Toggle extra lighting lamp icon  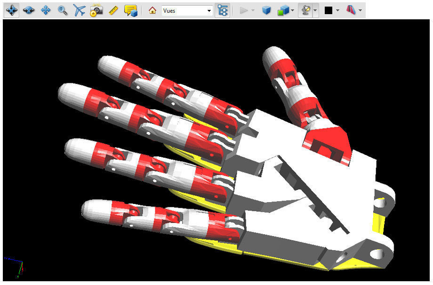pos(305,10)
